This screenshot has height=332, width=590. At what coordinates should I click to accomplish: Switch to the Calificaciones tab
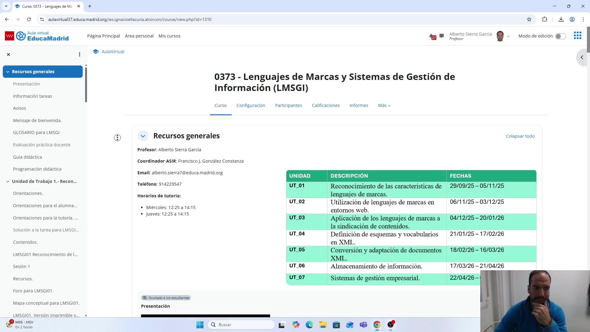(x=325, y=105)
